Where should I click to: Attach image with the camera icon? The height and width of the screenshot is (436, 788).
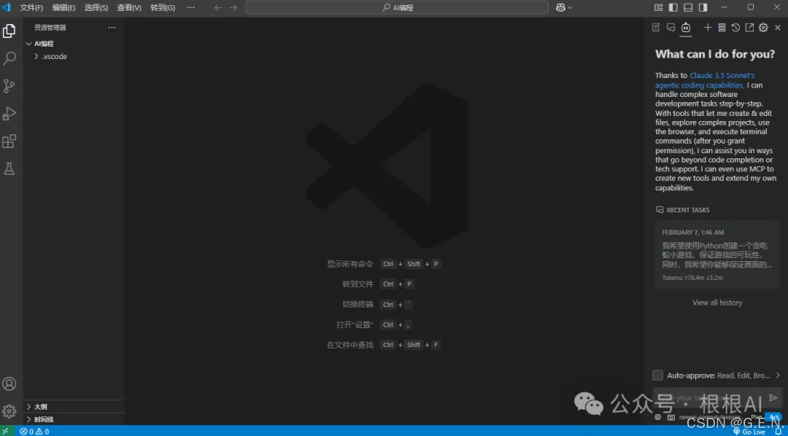(x=671, y=417)
